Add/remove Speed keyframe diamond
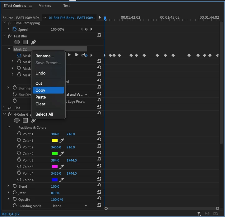 [x=86, y=29]
